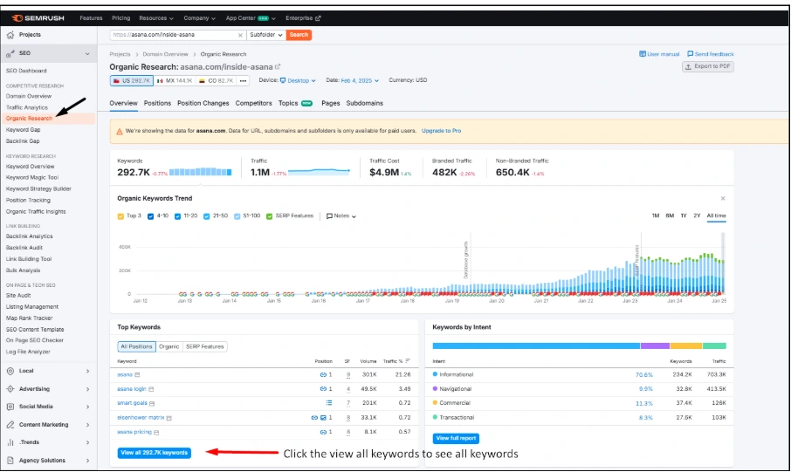Viewport: 791px width, 472px height.
Task: Select the 1Y chart time range
Action: click(x=684, y=215)
